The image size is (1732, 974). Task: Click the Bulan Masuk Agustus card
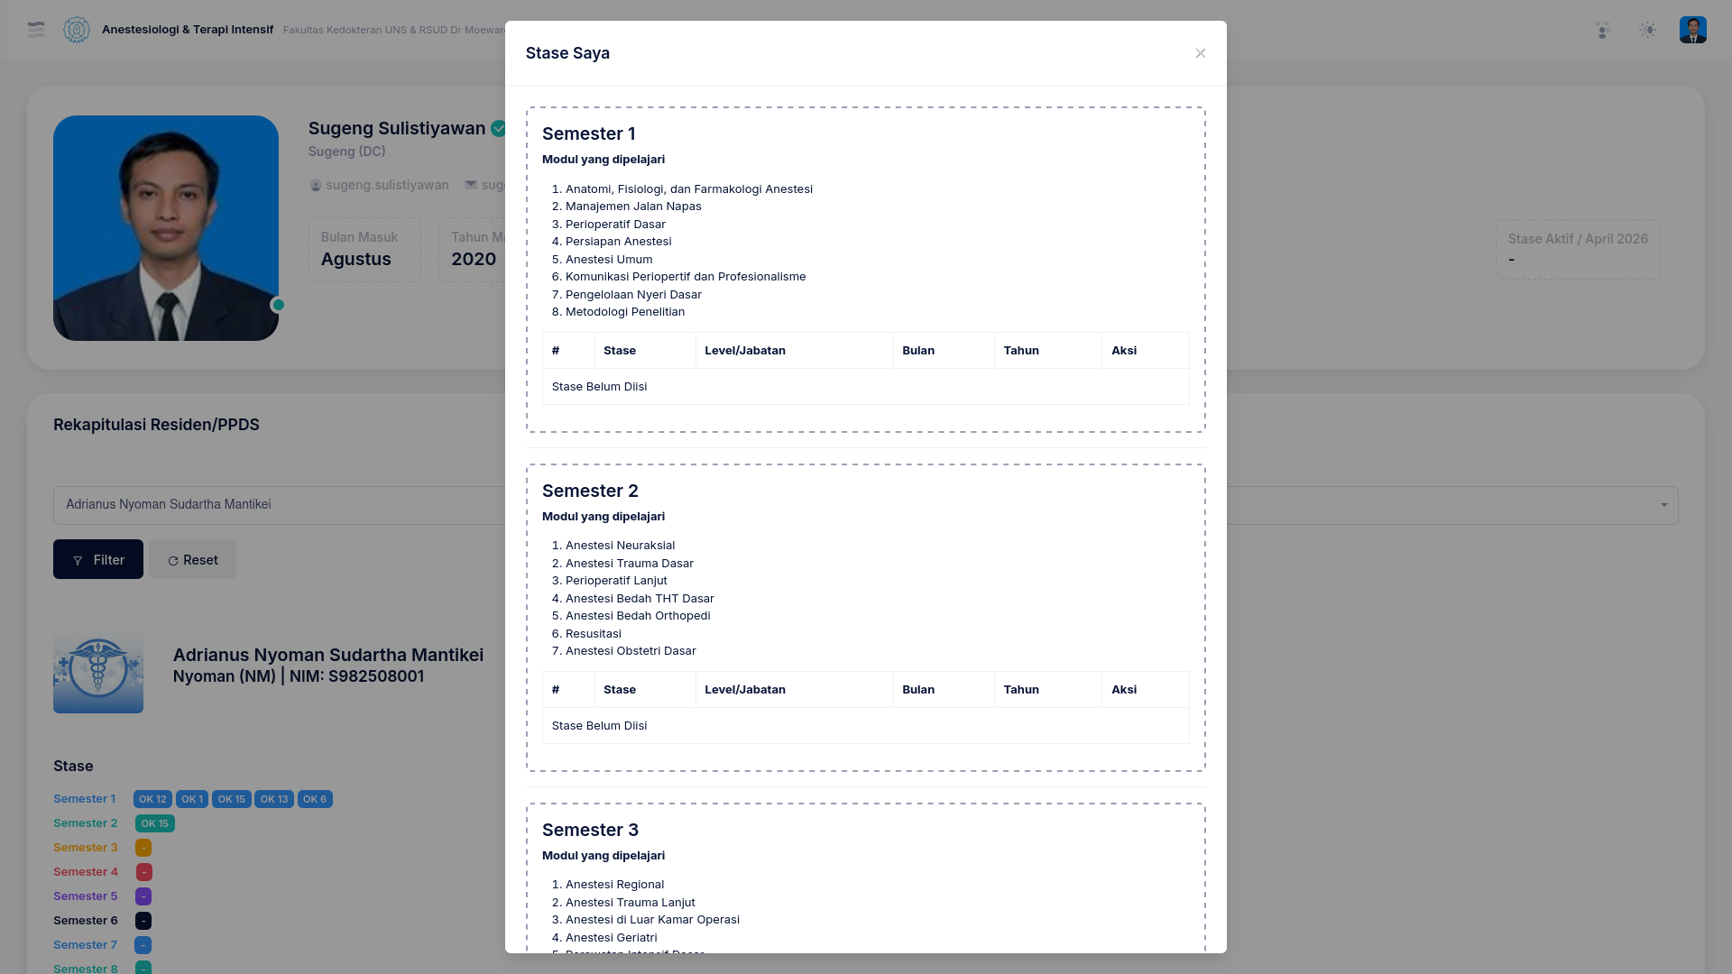(x=364, y=250)
